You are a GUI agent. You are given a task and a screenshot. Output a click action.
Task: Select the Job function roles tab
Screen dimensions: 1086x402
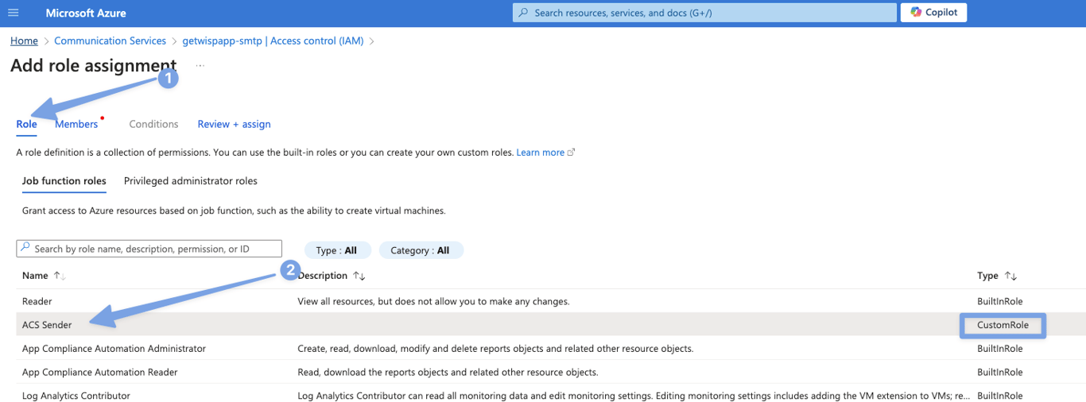click(64, 181)
